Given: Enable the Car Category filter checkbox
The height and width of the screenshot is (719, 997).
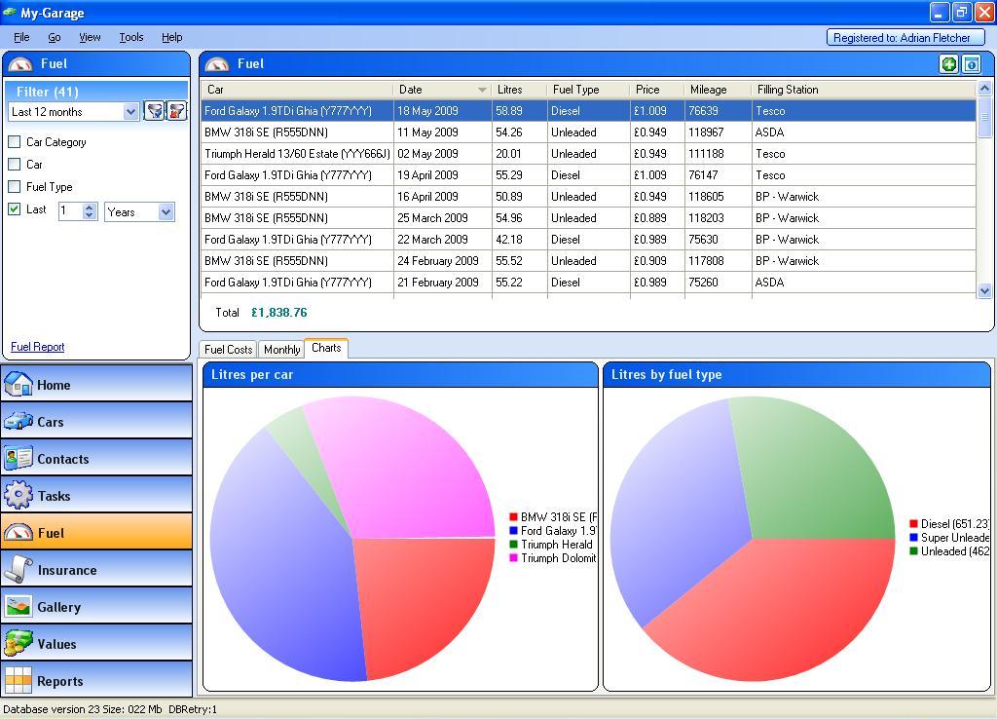Looking at the screenshot, I should [15, 142].
